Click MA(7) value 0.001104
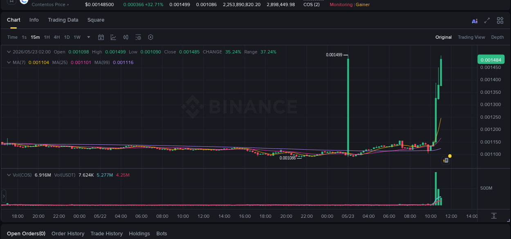 [38, 62]
